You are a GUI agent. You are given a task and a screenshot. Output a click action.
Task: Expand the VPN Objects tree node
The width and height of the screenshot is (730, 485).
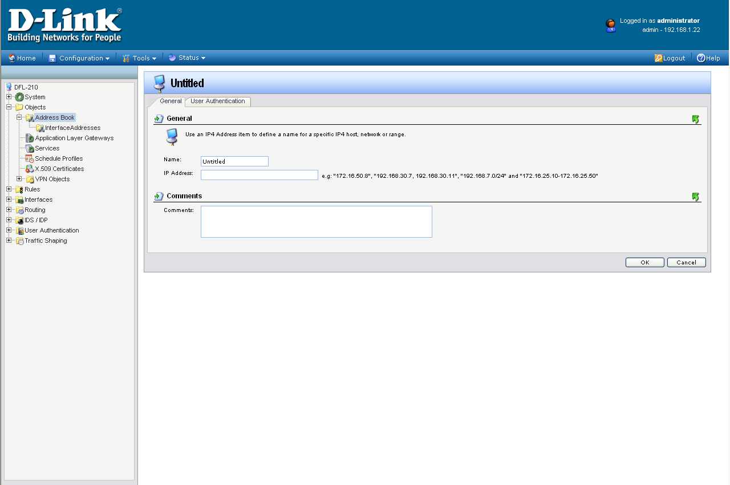19,179
